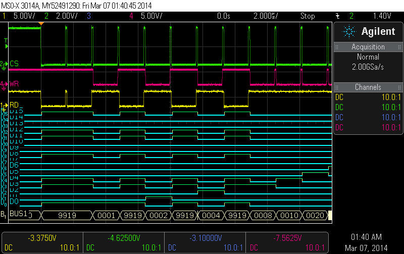404x254 pixels.
Task: Select channel 4 scale 5.00V/
Action: [x=151, y=16]
